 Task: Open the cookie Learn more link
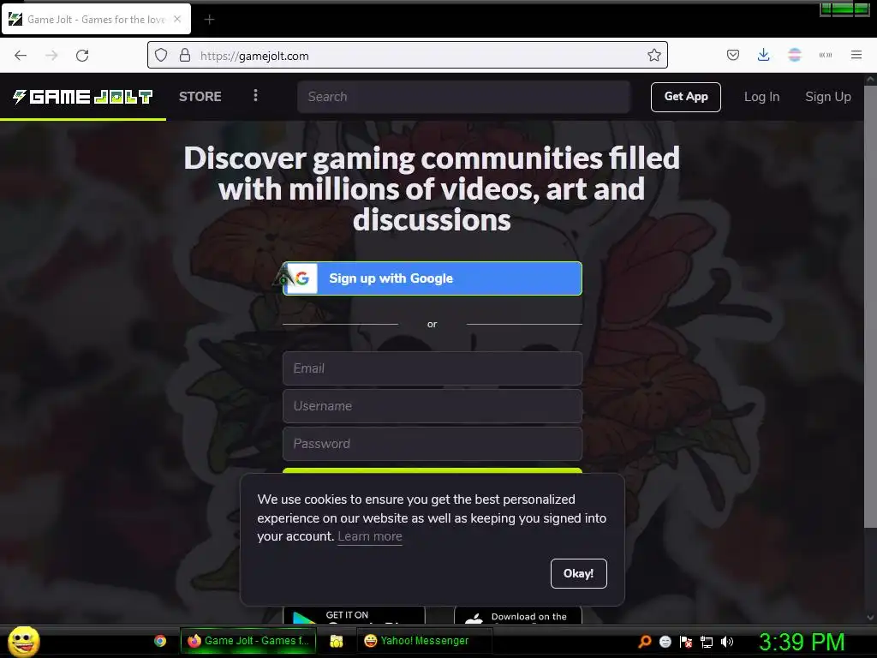370,536
